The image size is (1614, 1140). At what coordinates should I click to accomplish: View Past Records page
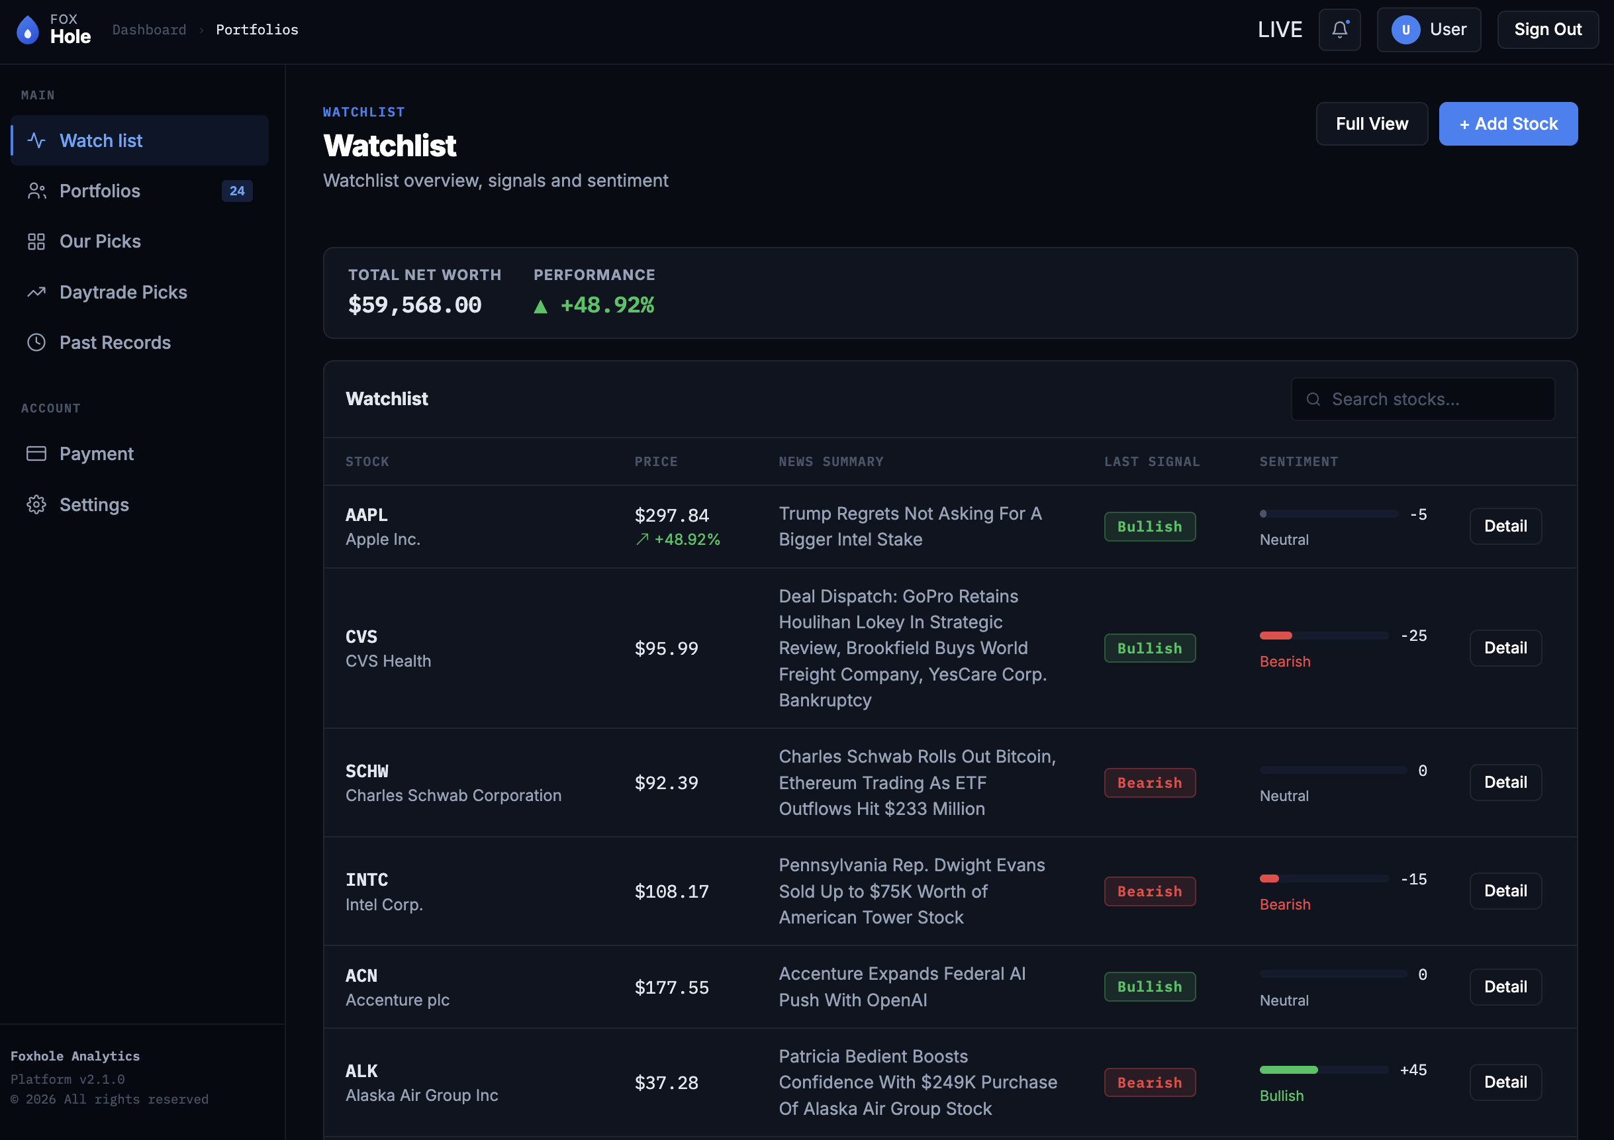click(139, 342)
